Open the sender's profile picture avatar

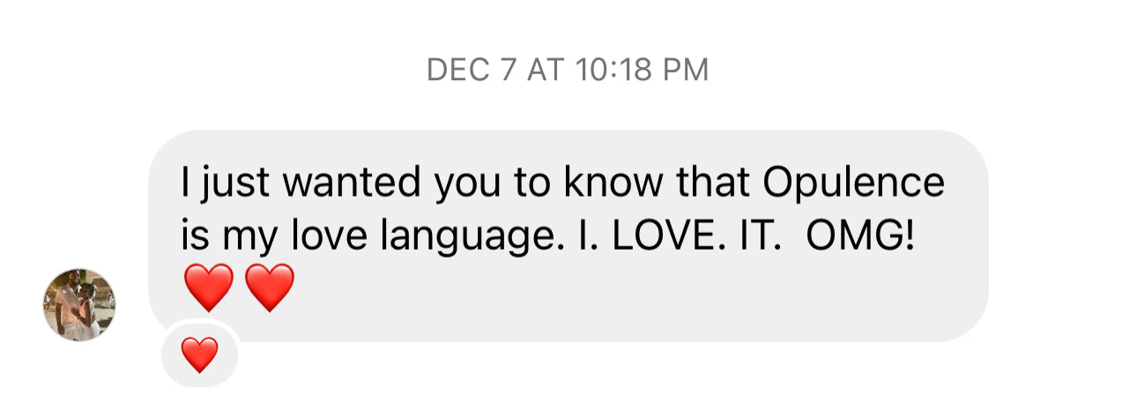[x=79, y=304]
